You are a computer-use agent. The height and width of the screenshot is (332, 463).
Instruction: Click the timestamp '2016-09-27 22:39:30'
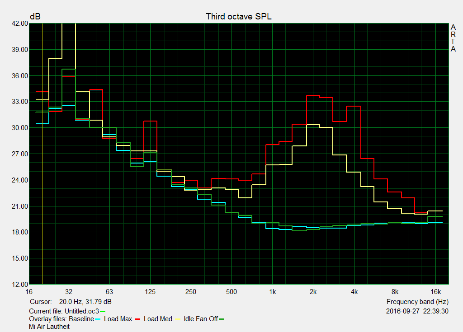click(x=417, y=311)
